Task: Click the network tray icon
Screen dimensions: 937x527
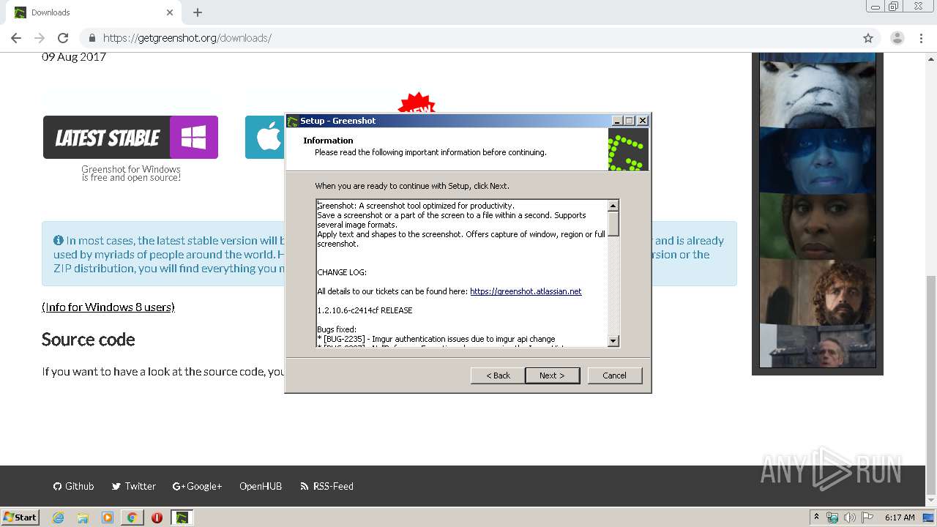Action: click(x=832, y=517)
